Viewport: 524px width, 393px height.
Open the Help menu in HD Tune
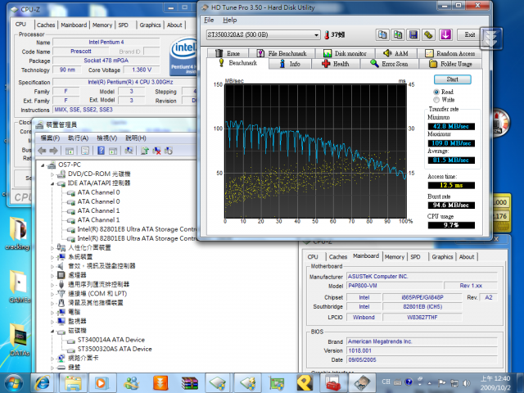point(229,20)
